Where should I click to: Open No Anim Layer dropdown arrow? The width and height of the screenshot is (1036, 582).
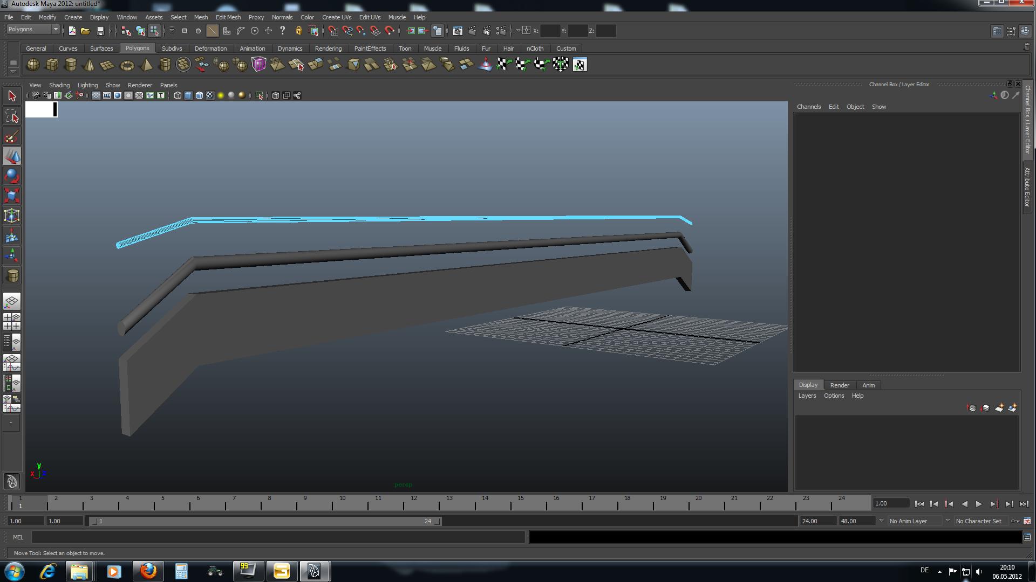[x=881, y=521]
